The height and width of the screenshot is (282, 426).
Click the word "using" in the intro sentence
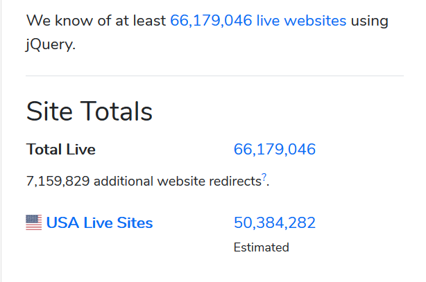[x=370, y=20]
